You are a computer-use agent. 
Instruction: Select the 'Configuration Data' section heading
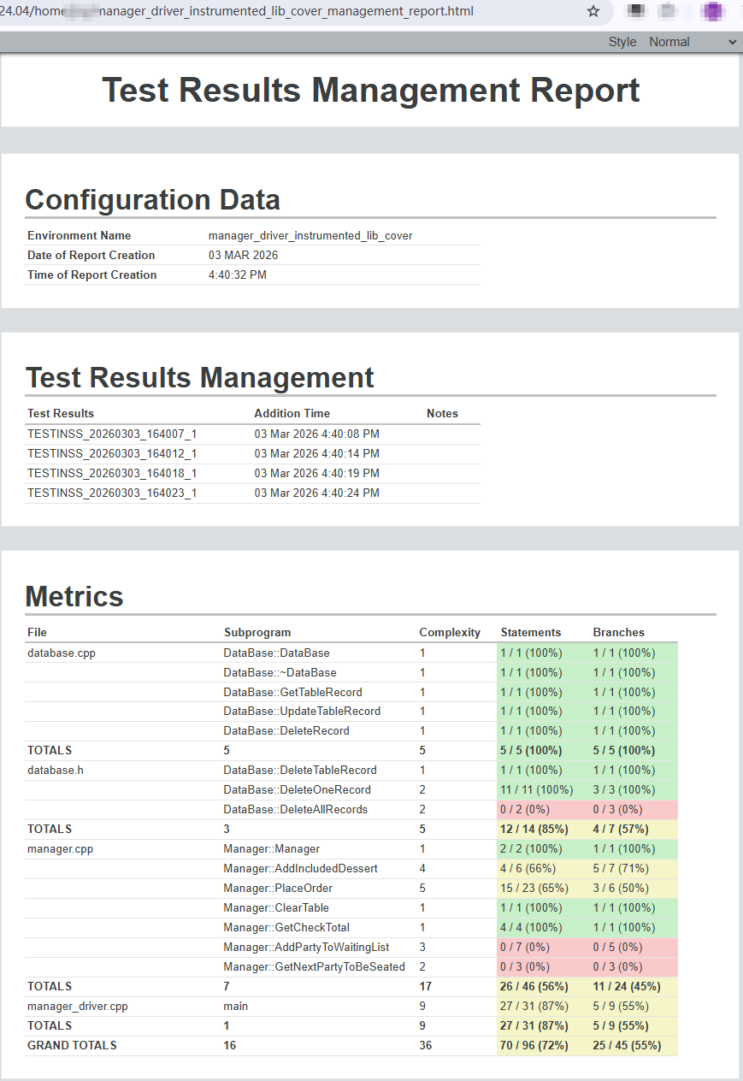(x=152, y=199)
